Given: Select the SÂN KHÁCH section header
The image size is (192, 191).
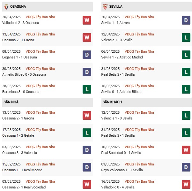Looking at the screenshot, I should [146, 102].
